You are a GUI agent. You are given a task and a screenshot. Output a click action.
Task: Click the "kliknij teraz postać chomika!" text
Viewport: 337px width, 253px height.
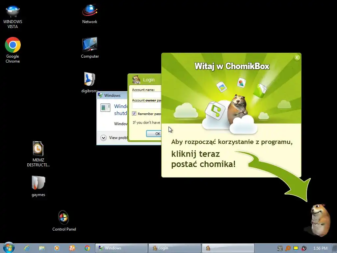coord(203,159)
